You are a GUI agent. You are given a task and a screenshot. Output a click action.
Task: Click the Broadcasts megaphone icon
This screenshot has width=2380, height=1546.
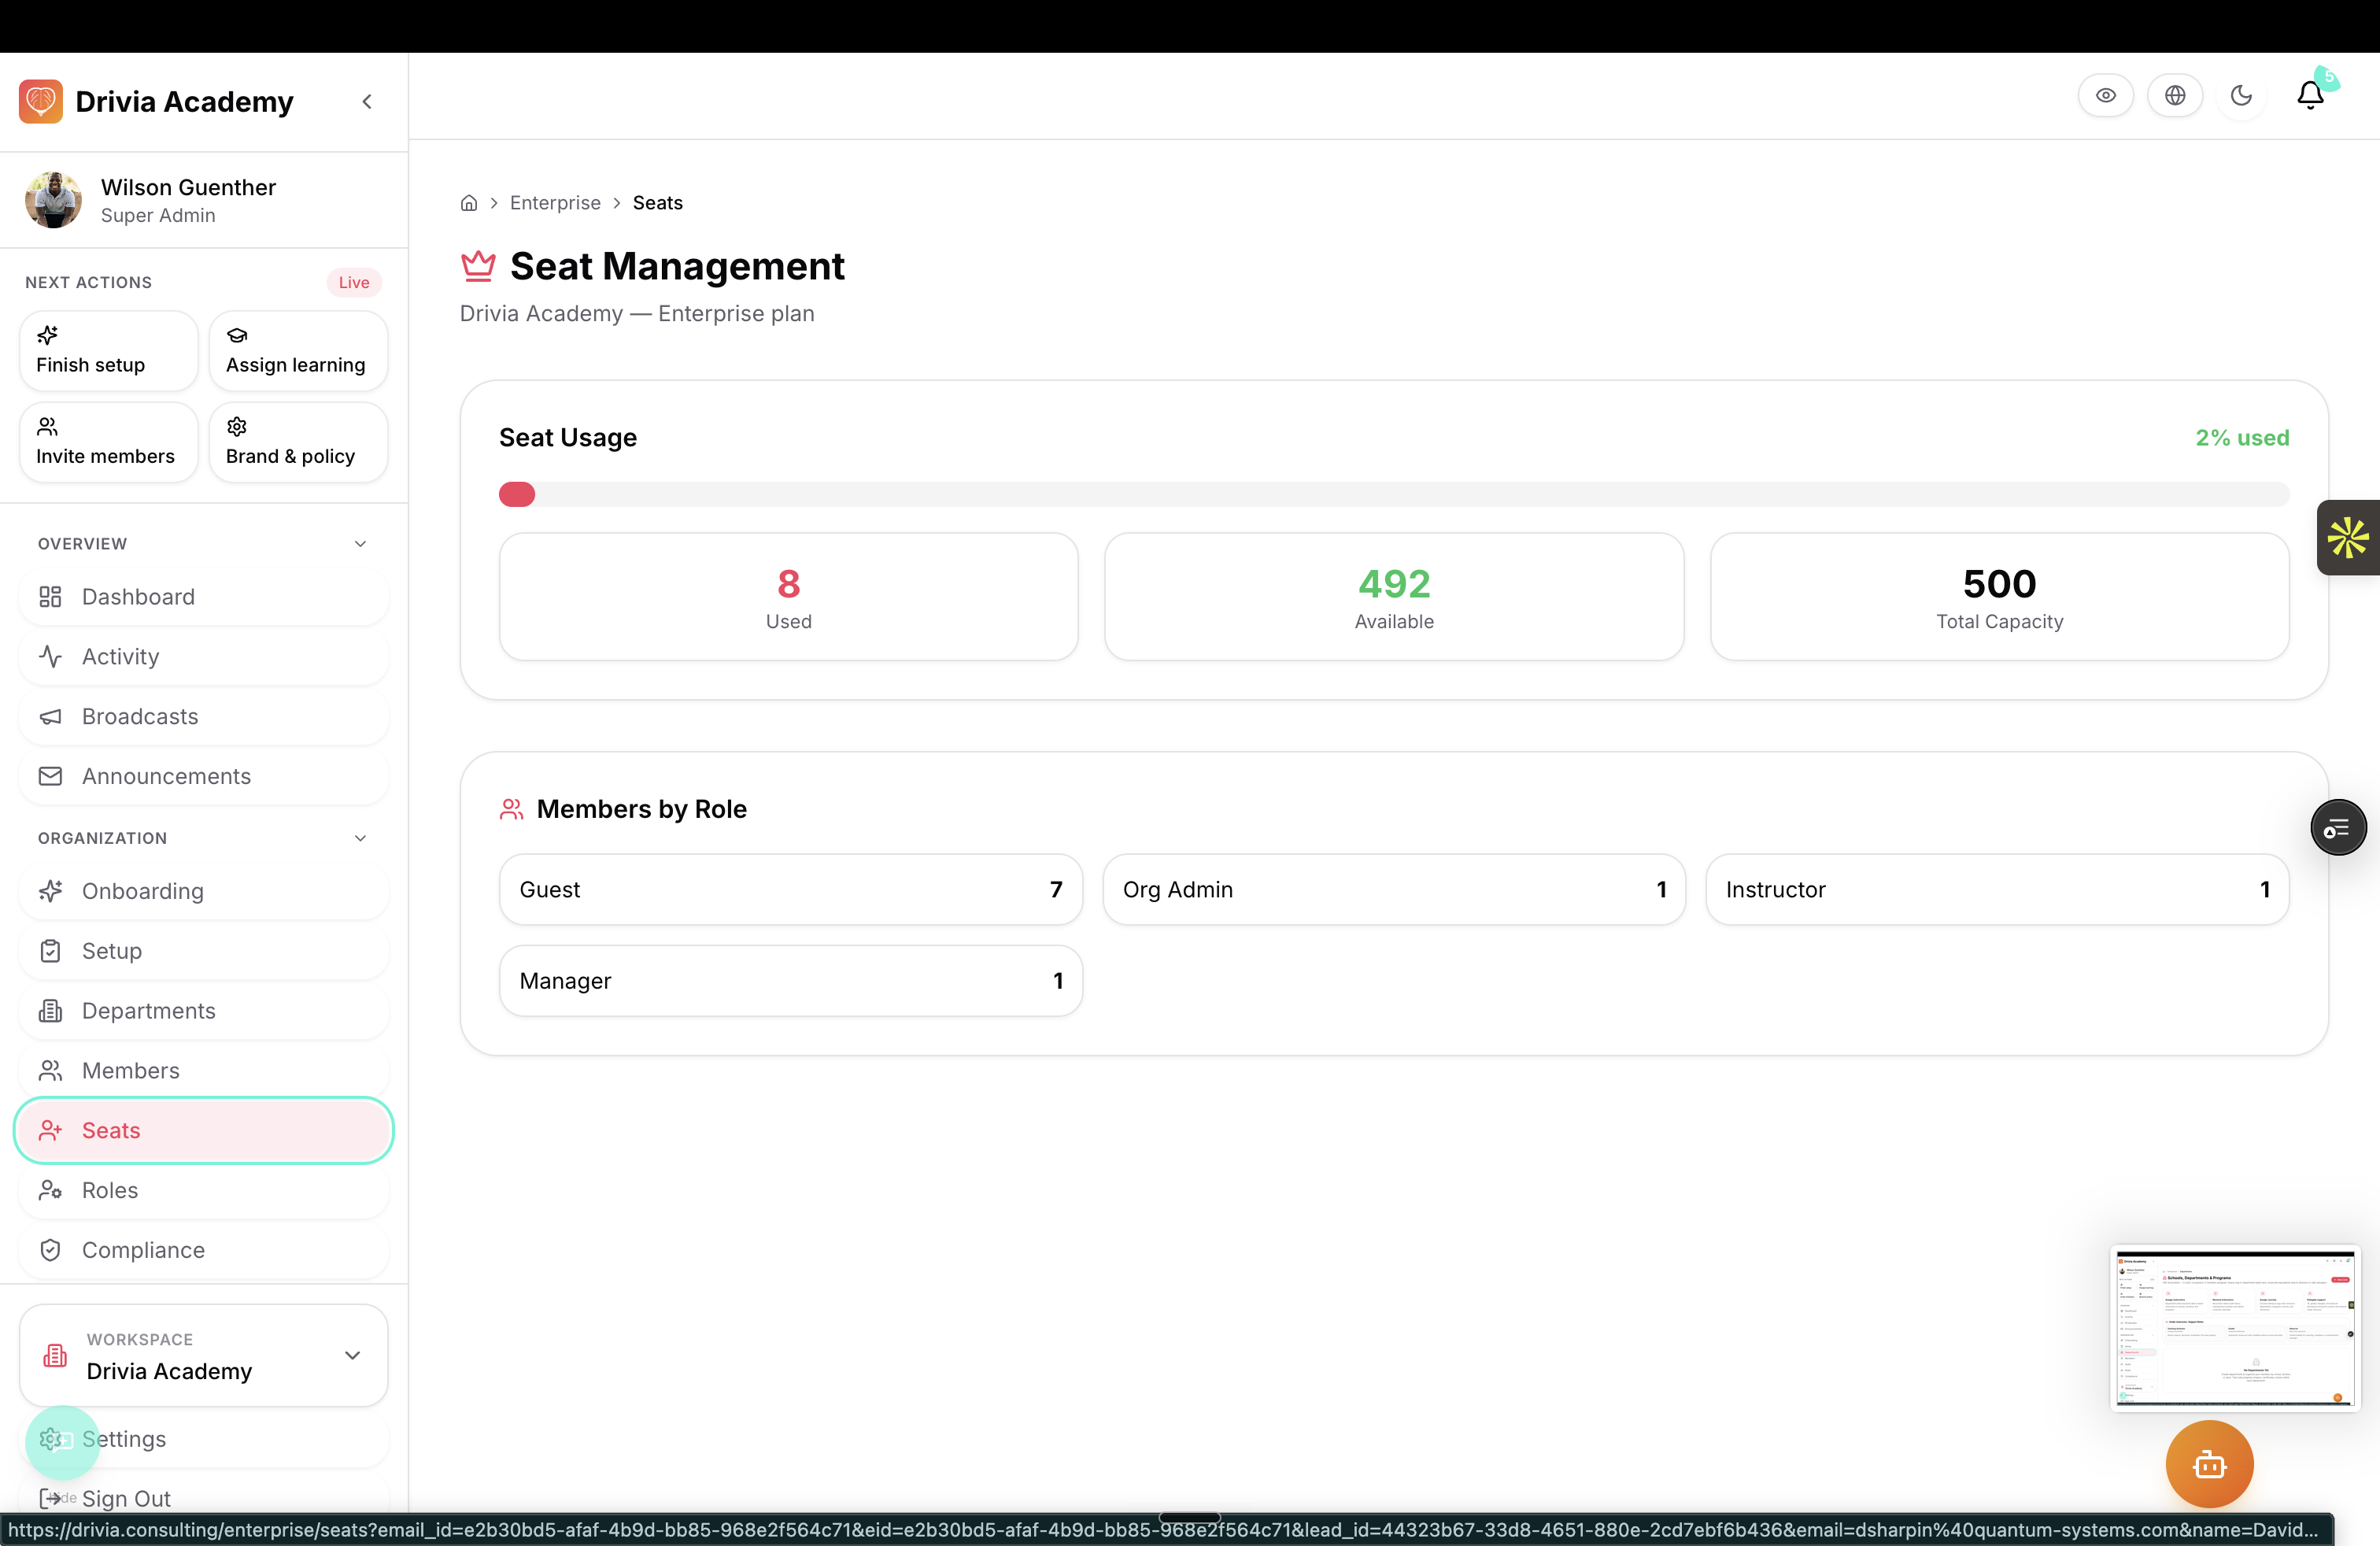(x=50, y=717)
